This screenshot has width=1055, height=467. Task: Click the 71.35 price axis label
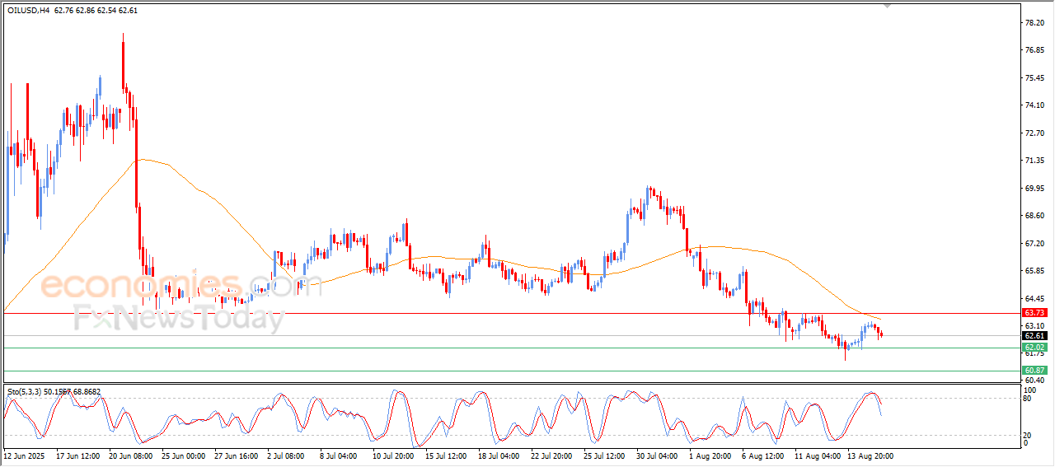point(1034,161)
